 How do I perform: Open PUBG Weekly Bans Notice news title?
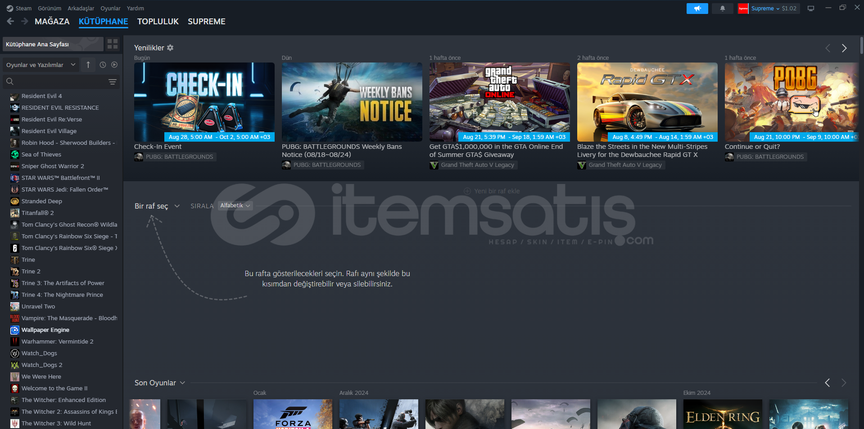(x=342, y=151)
